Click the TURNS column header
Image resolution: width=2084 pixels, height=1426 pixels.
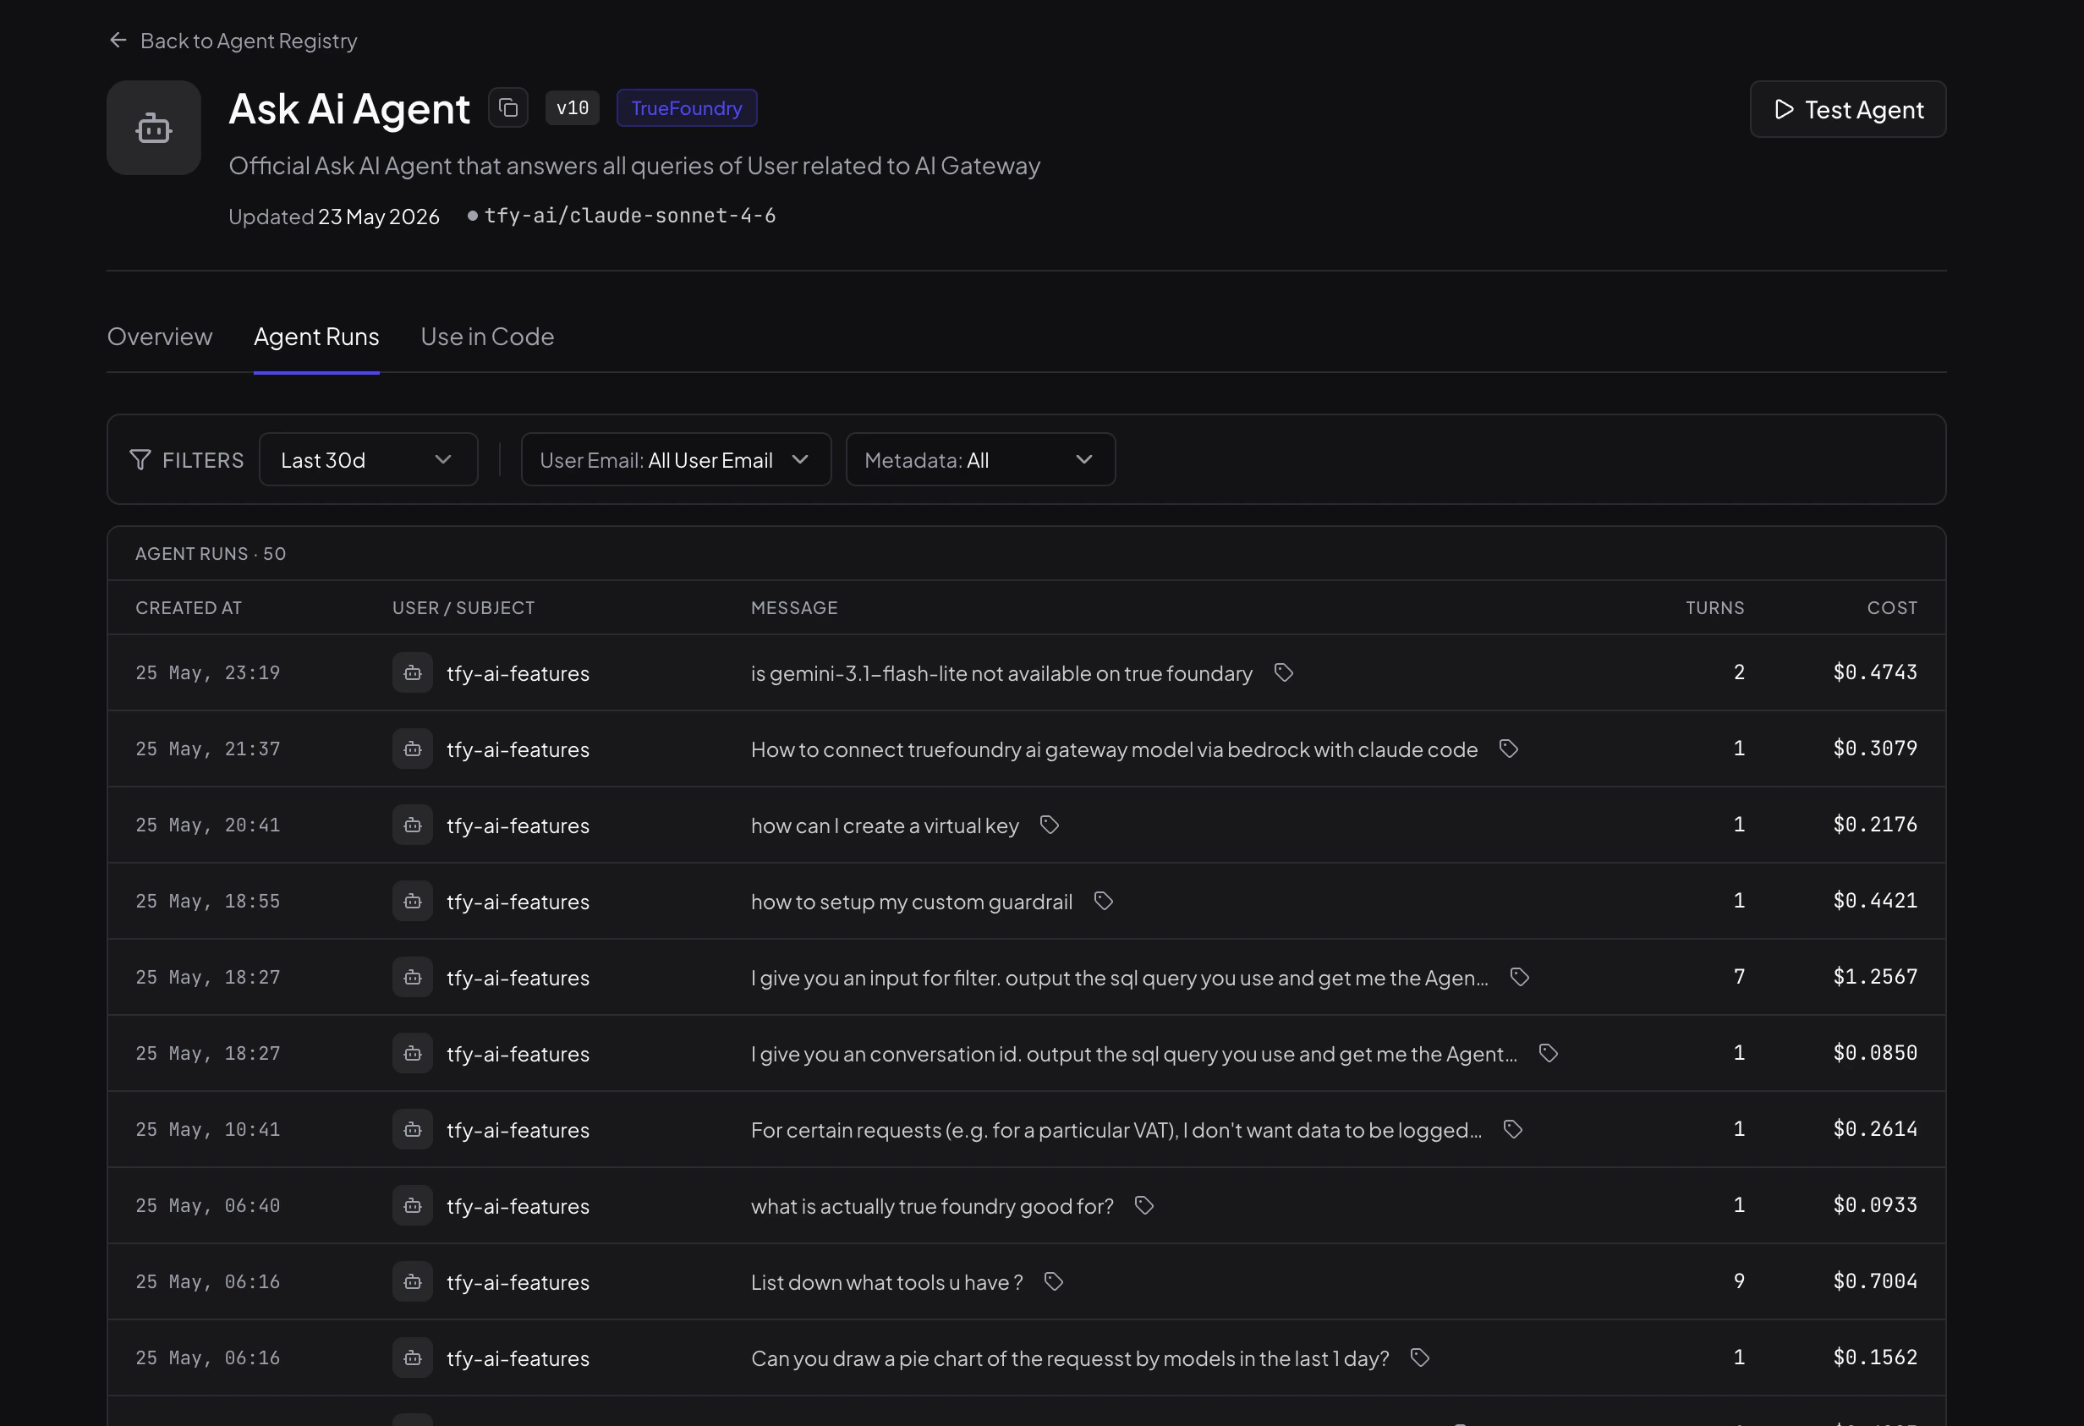(x=1714, y=608)
